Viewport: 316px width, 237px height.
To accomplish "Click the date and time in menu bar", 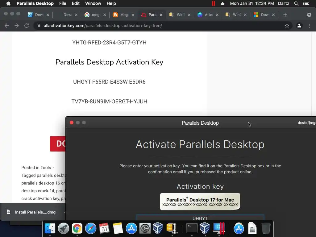I will click(252, 3).
